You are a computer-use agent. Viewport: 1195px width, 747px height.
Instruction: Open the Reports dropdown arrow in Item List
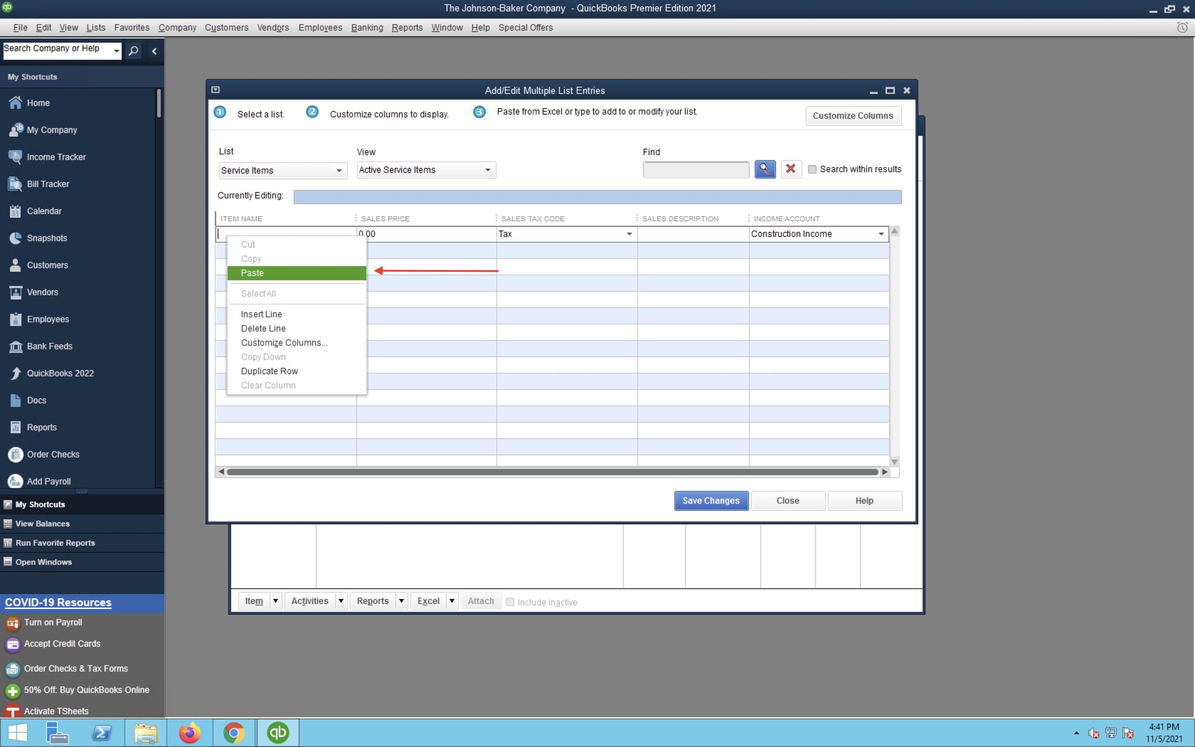pos(402,601)
